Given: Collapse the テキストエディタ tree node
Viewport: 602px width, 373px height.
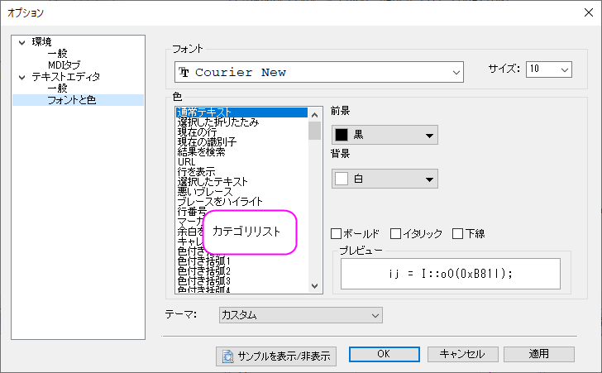Looking at the screenshot, I should tap(22, 77).
